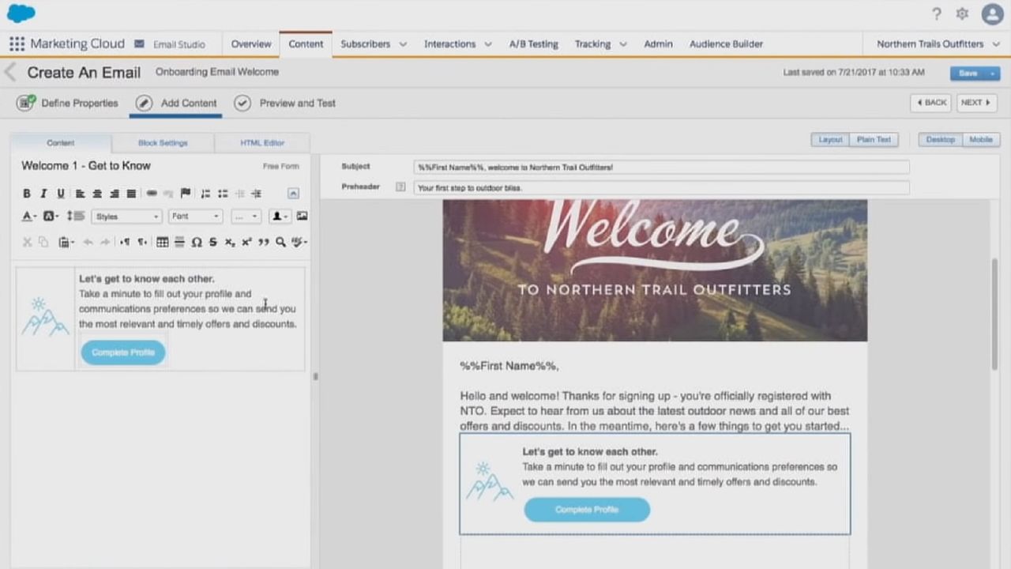The image size is (1011, 569).
Task: Collapse the editor toolbar
Action: tap(293, 194)
